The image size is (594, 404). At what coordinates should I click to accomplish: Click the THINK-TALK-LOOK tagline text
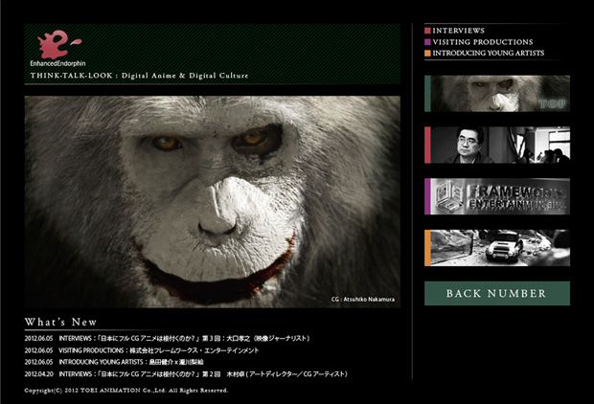pyautogui.click(x=139, y=75)
